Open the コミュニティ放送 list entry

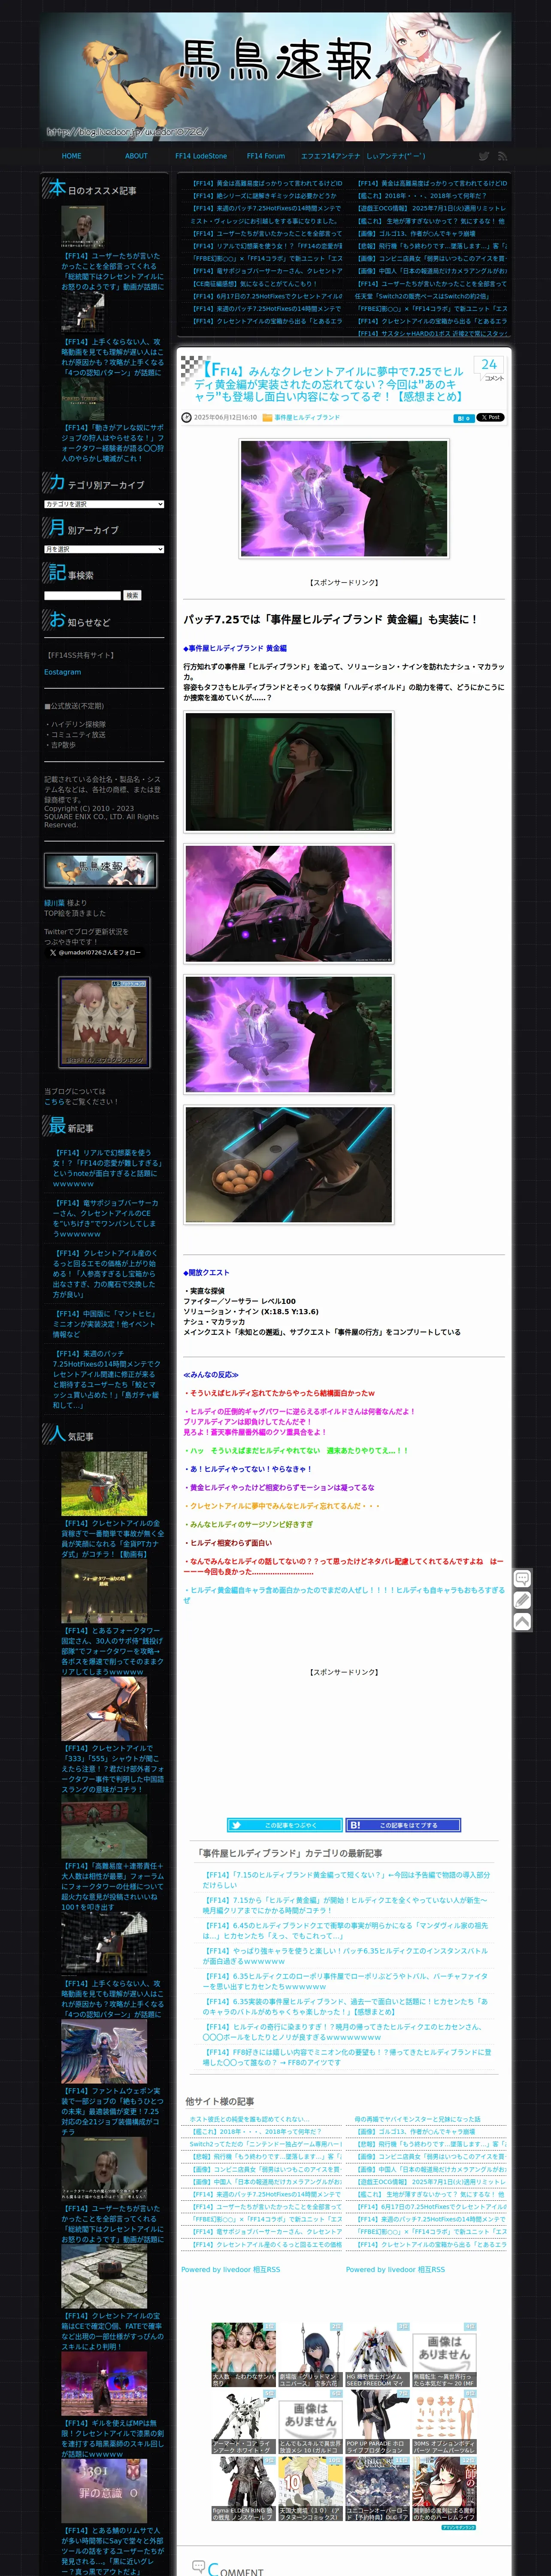click(x=77, y=734)
